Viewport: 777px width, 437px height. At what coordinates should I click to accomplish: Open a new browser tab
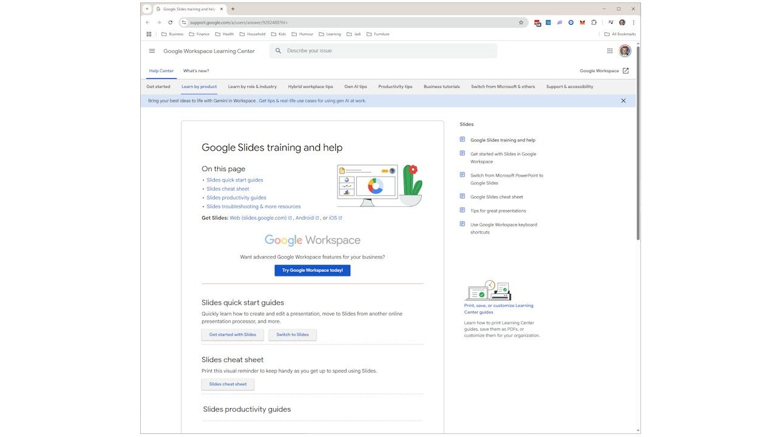click(x=233, y=9)
